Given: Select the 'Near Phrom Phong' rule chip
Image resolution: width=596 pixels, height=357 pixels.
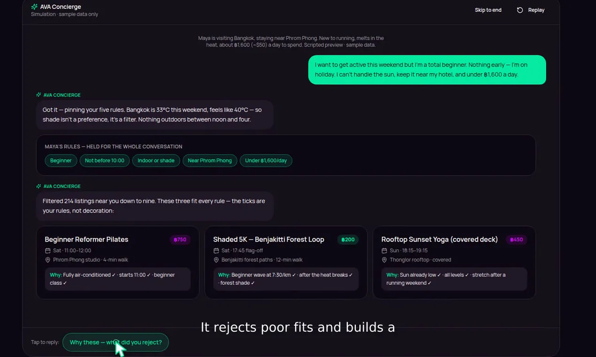Looking at the screenshot, I should click(x=210, y=161).
